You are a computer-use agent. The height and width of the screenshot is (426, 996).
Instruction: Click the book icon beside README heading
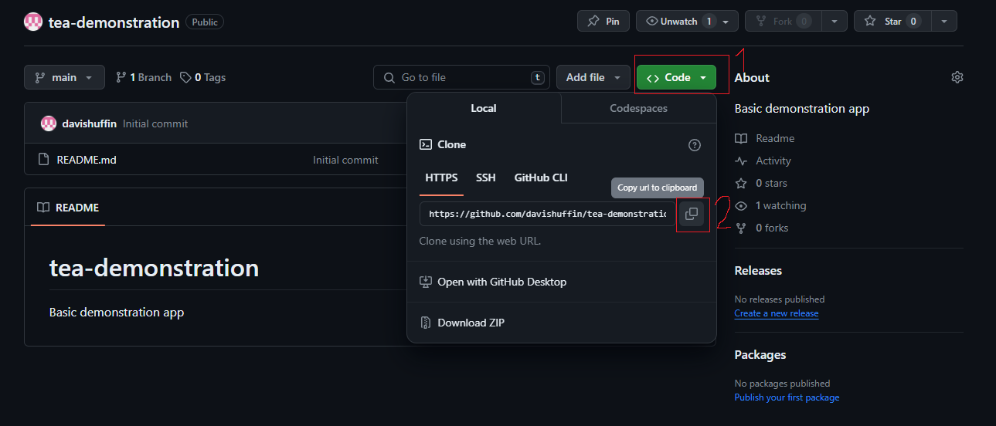pyautogui.click(x=43, y=208)
